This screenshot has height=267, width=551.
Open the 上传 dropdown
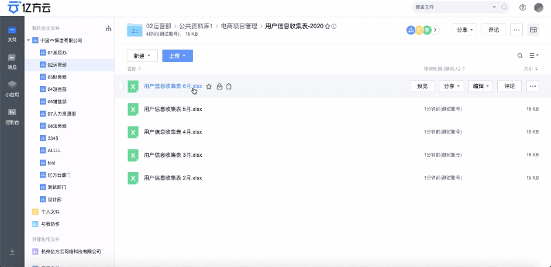[177, 56]
